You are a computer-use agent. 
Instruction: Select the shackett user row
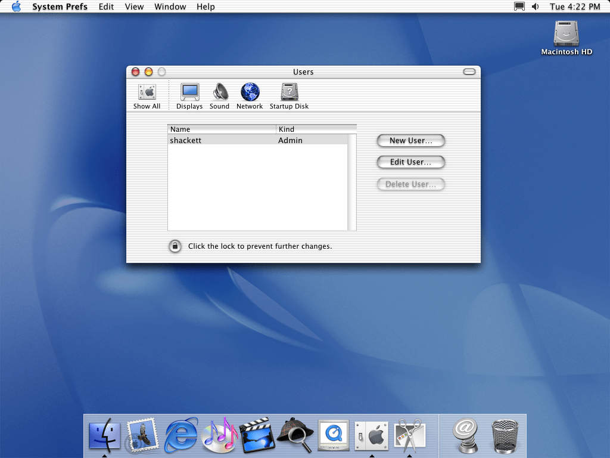coord(257,141)
